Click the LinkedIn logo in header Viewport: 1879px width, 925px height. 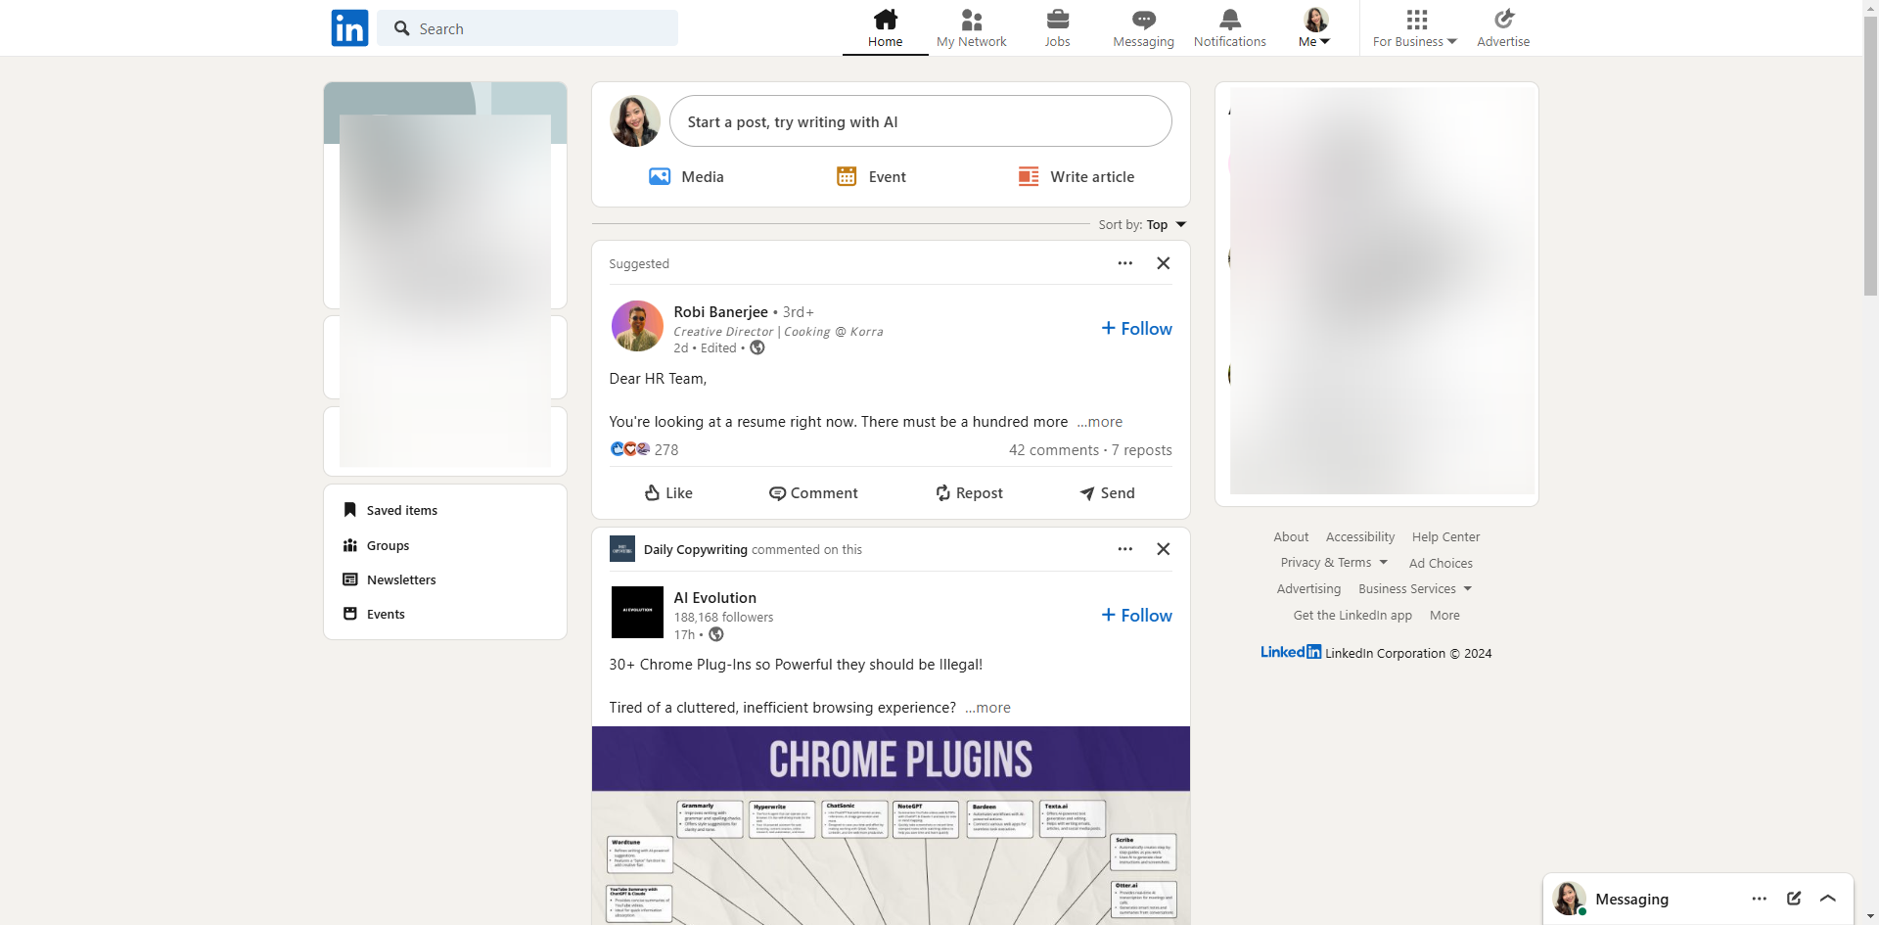pos(349,28)
